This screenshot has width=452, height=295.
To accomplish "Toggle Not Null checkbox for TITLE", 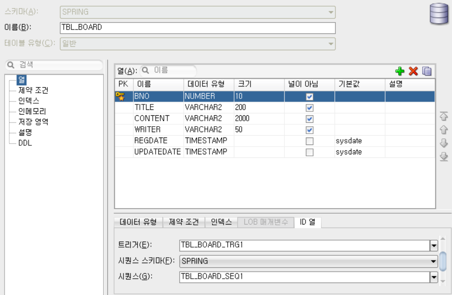I will [x=309, y=108].
